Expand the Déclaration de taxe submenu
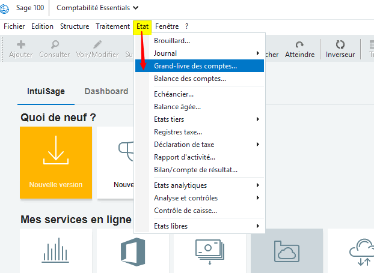 tap(204, 145)
